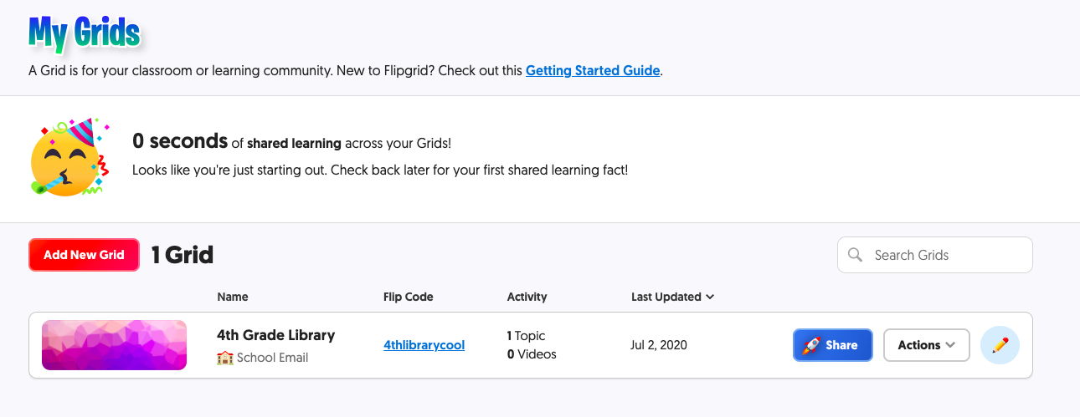The image size is (1080, 417).
Task: Select the pink-purple grid cover thumbnail
Action: tap(114, 345)
